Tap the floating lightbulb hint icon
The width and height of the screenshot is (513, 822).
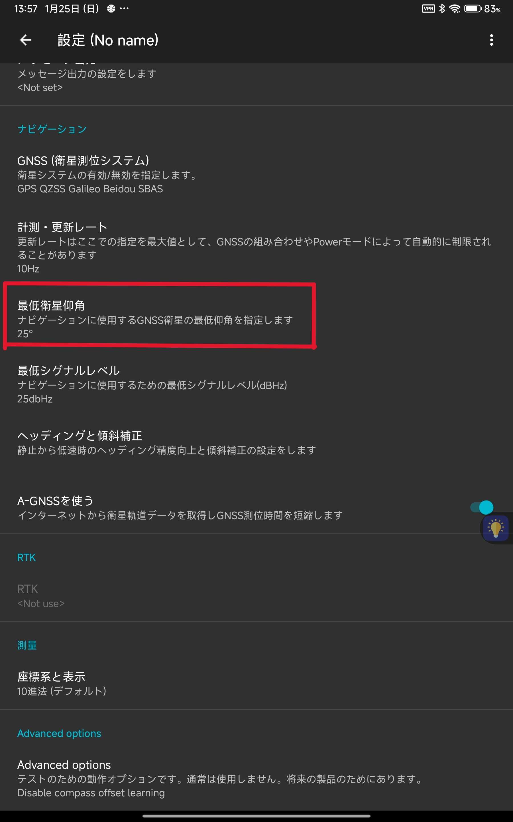coord(496,528)
